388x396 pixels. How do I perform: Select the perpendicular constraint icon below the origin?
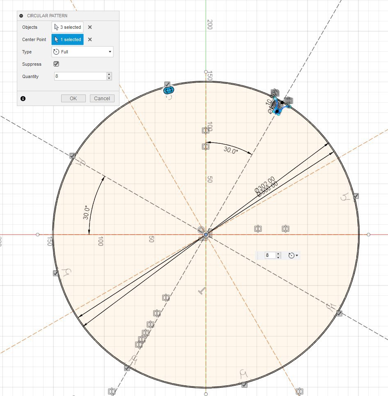(202, 291)
